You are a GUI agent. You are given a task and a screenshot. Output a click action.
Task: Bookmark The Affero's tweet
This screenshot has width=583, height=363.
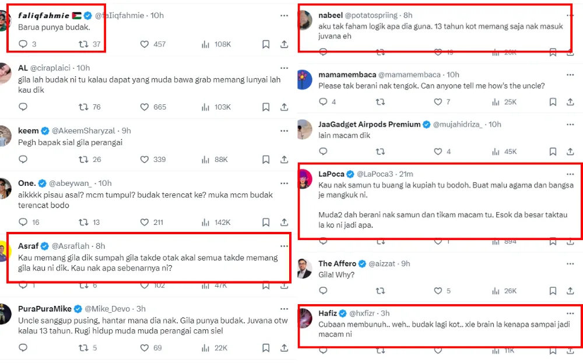click(553, 291)
